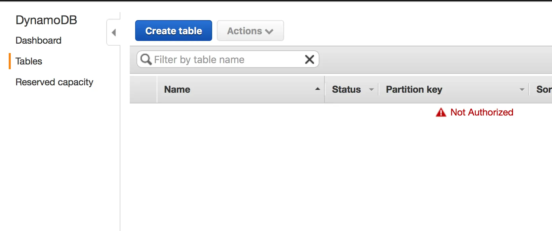Viewport: 552px width, 231px height.
Task: Sort by the Name column header
Action: 177,89
